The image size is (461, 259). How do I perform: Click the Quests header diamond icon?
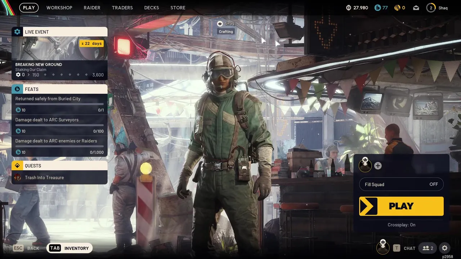[x=17, y=165]
